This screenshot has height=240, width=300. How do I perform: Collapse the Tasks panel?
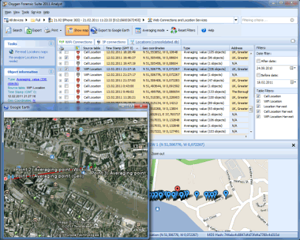point(51,43)
